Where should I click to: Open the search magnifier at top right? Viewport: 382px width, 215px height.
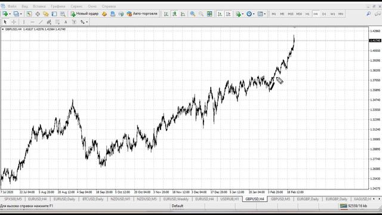coord(369,14)
